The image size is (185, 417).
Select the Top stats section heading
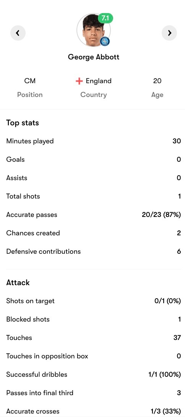point(23,123)
